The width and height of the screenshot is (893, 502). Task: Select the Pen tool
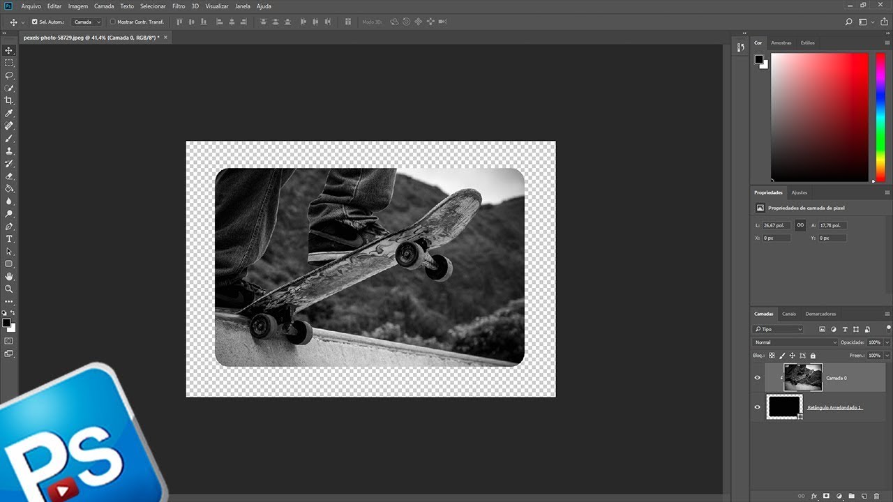9,226
